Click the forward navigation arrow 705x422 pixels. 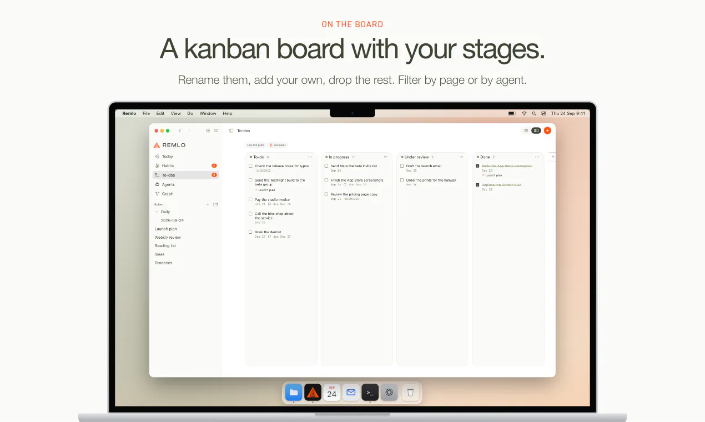[x=189, y=130]
